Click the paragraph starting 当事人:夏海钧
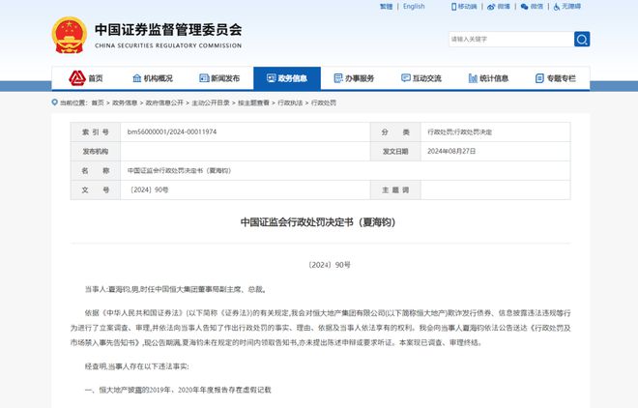The height and width of the screenshot is (408, 638). (x=176, y=290)
